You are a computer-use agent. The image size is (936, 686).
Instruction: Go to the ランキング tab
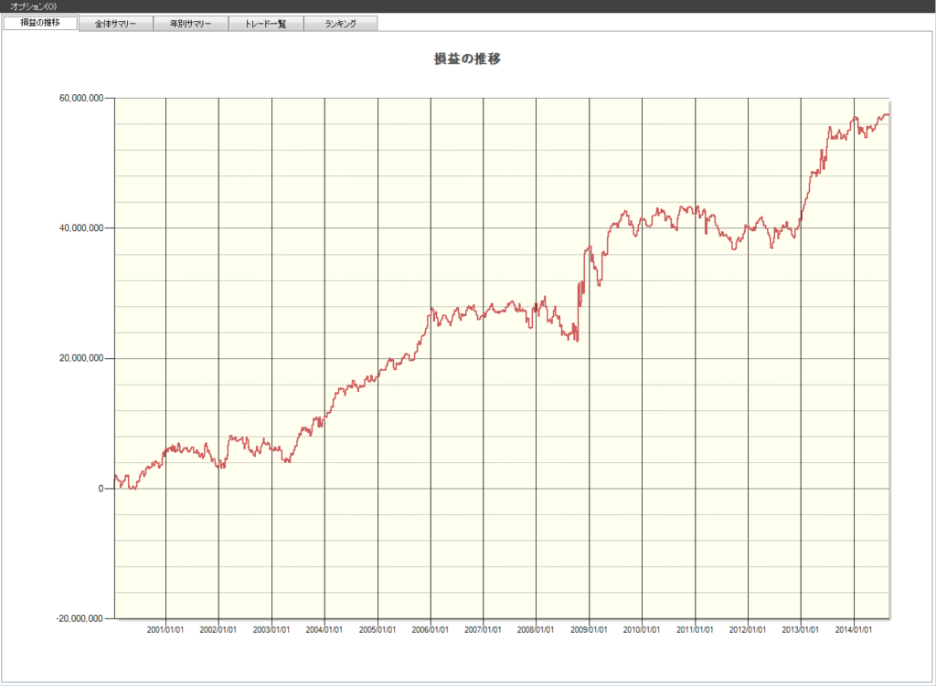coord(340,24)
